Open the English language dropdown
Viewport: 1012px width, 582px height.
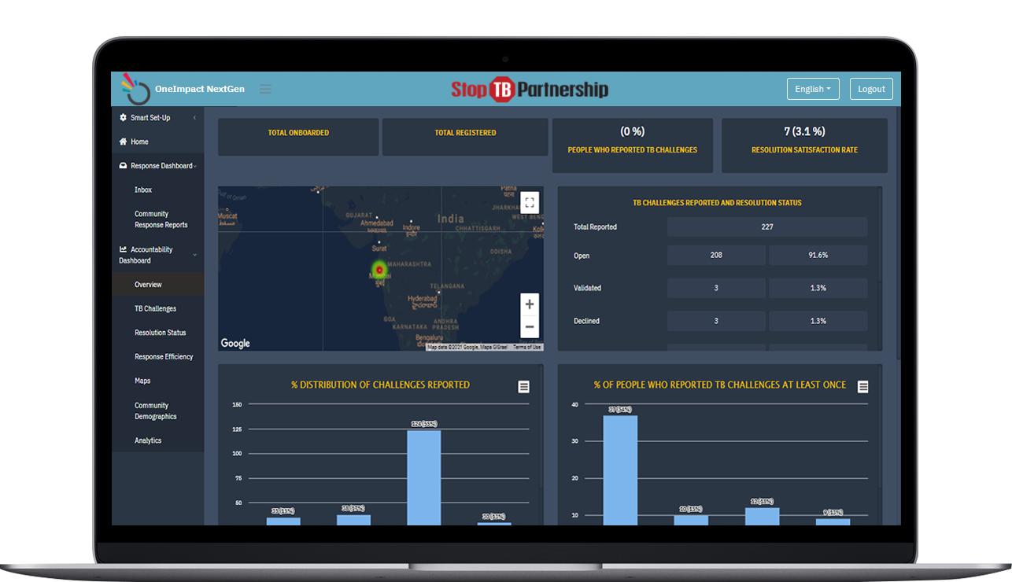[812, 89]
